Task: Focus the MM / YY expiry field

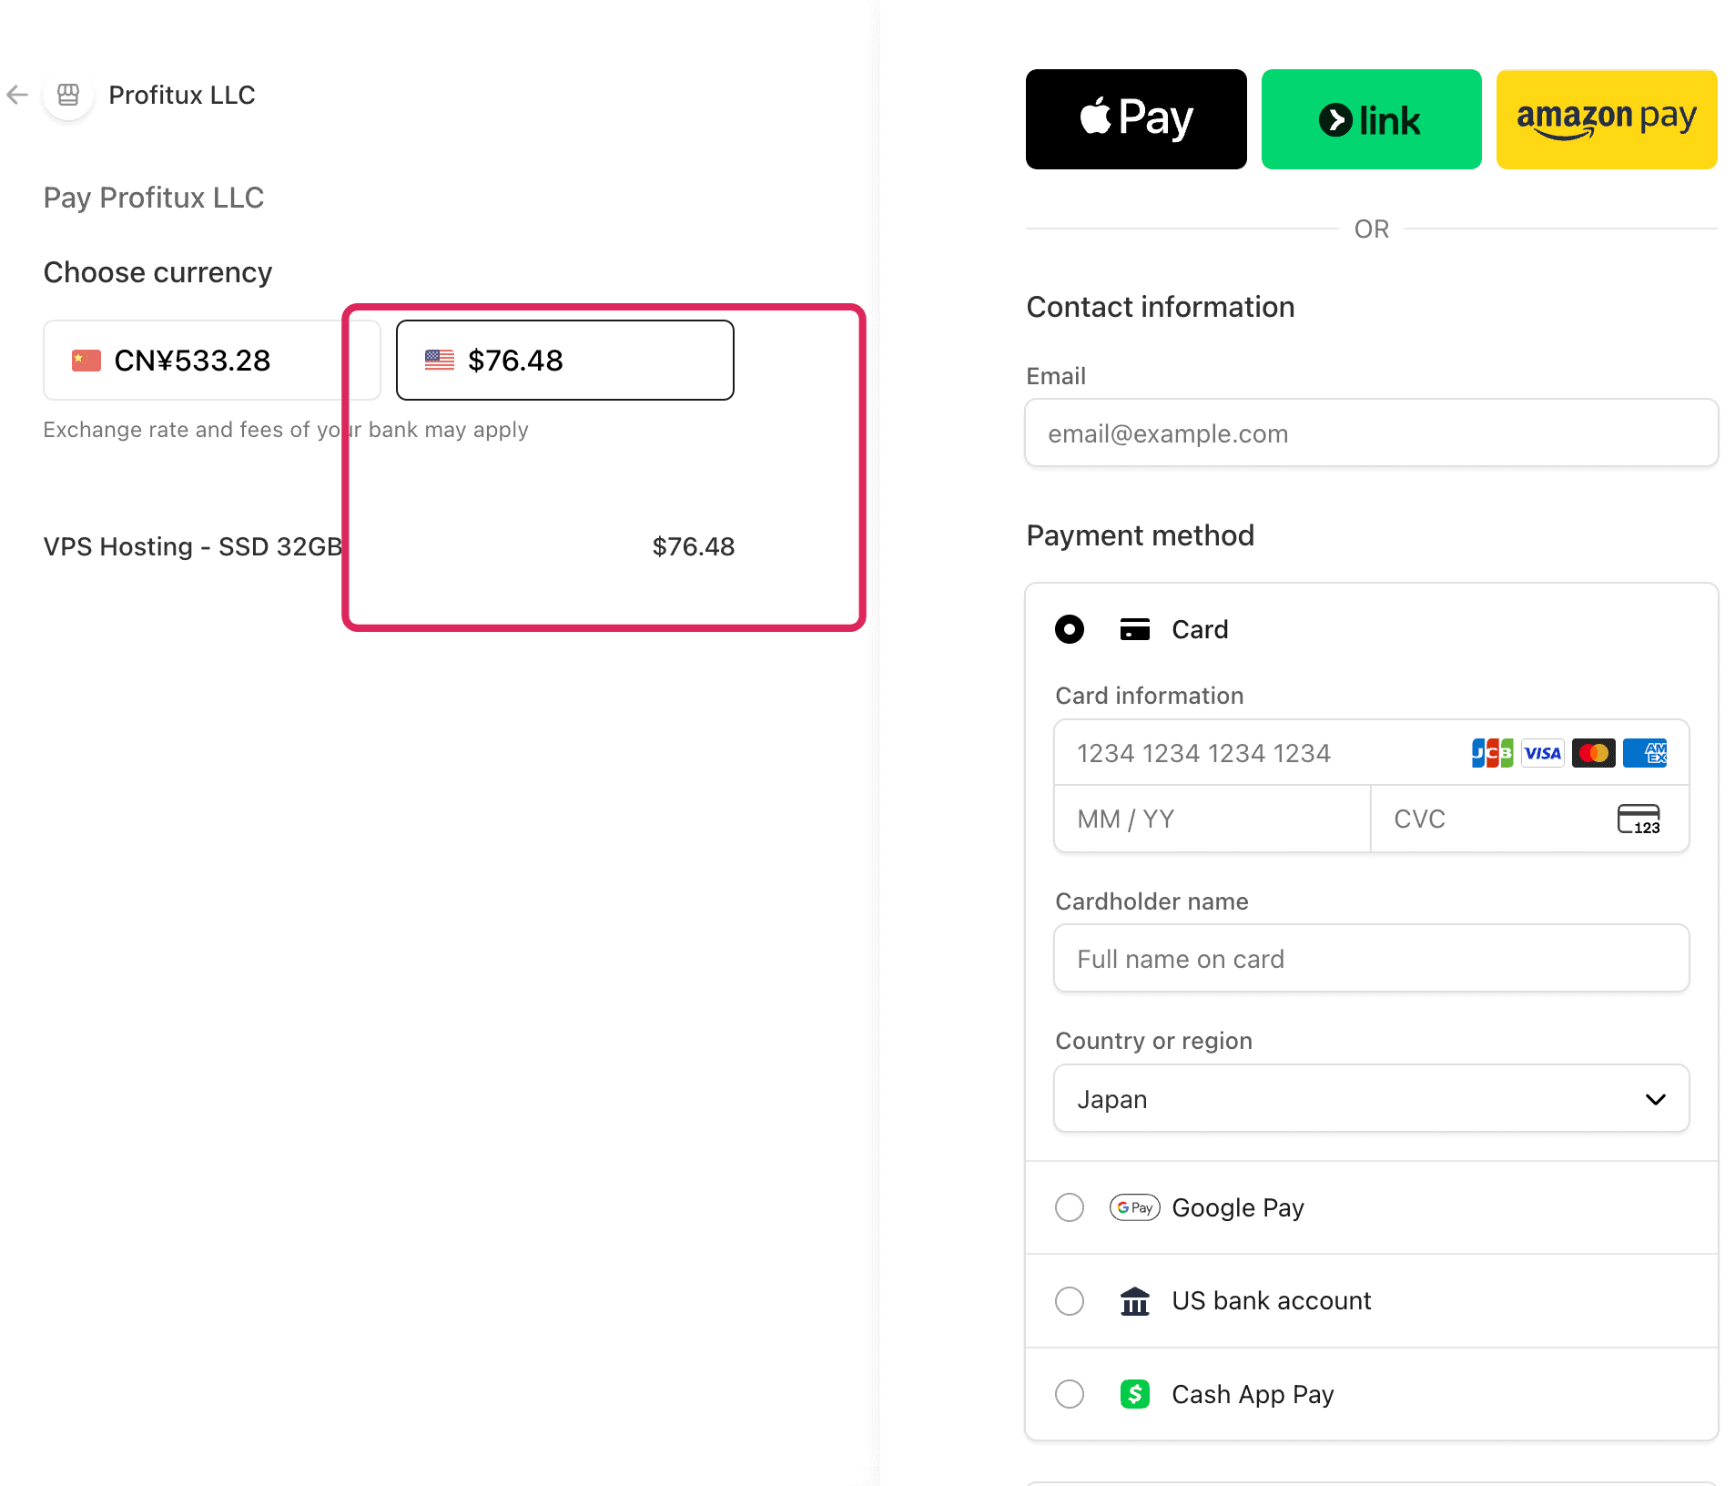Action: pyautogui.click(x=1212, y=819)
